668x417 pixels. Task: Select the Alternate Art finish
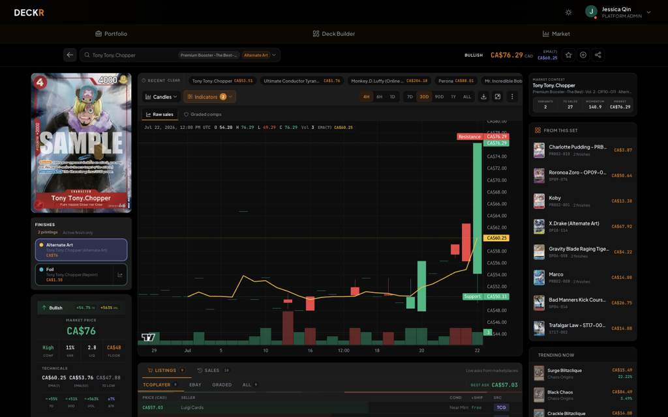coord(81,250)
